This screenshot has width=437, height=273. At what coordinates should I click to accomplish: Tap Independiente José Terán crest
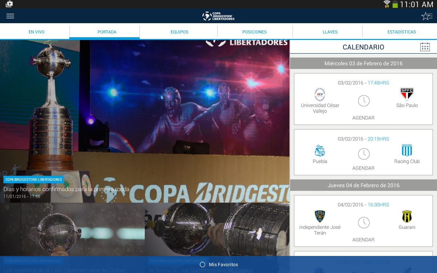(x=320, y=216)
